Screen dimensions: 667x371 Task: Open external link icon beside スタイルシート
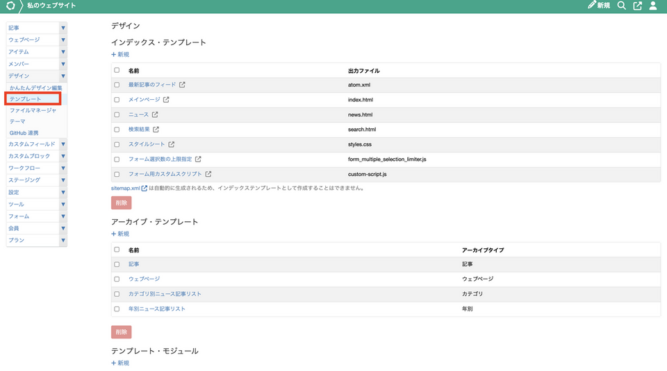tap(172, 144)
